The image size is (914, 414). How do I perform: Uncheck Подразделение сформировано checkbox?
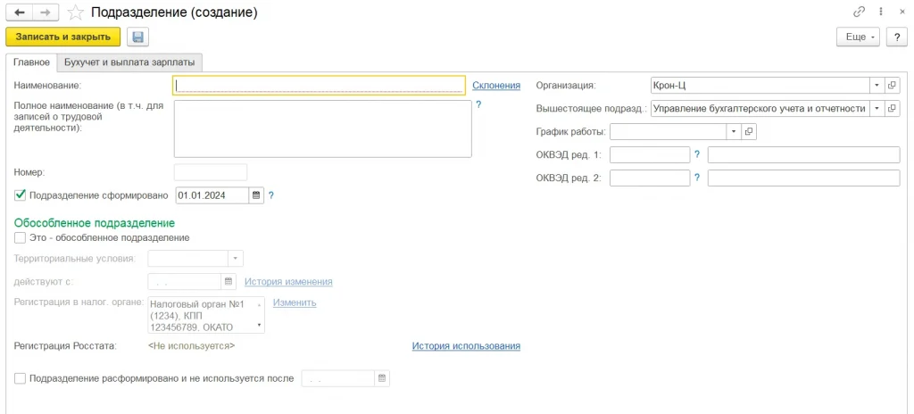coord(21,195)
